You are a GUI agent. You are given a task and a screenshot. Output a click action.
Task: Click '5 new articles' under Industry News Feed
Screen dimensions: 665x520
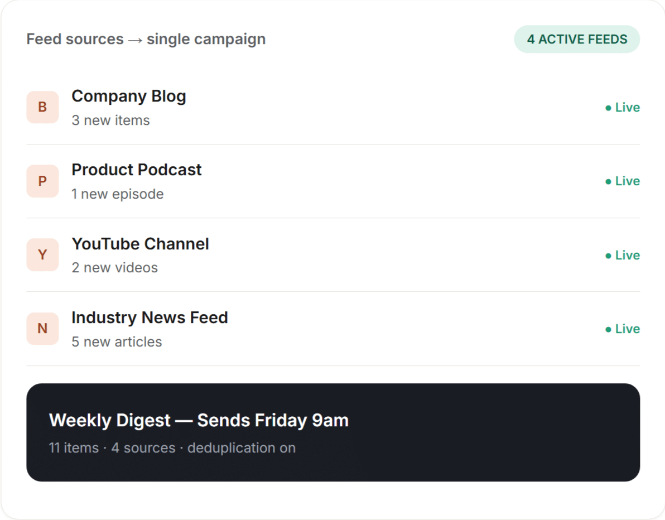pyautogui.click(x=117, y=341)
